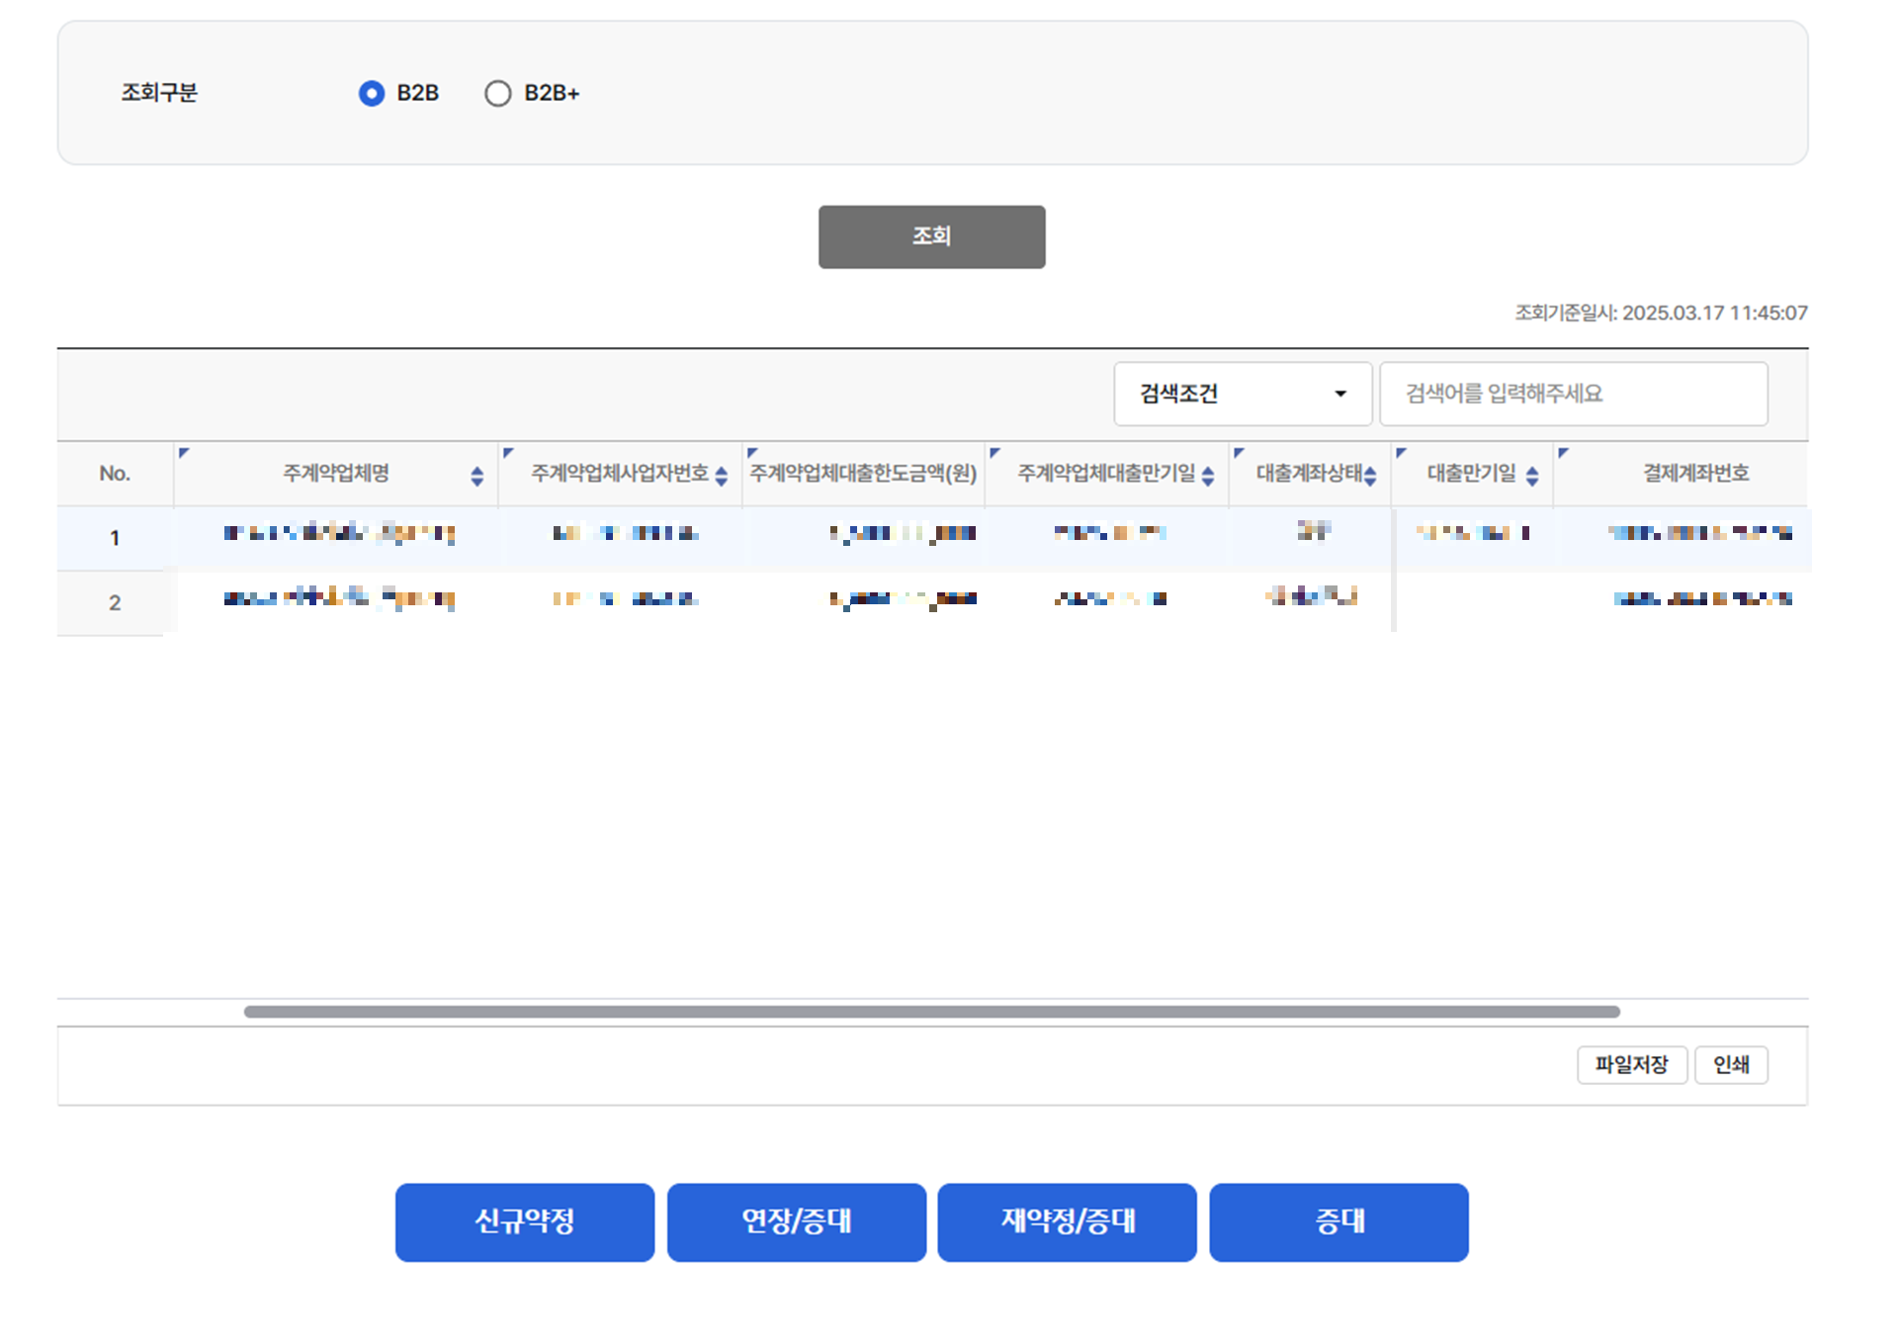Sort by 대출만기일 column arrows

(1531, 477)
